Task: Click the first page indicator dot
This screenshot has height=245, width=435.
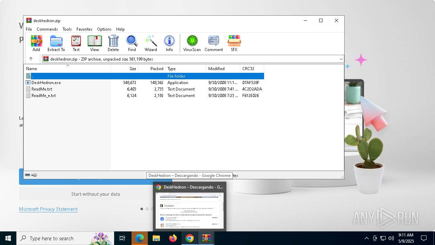Action: tap(142, 209)
